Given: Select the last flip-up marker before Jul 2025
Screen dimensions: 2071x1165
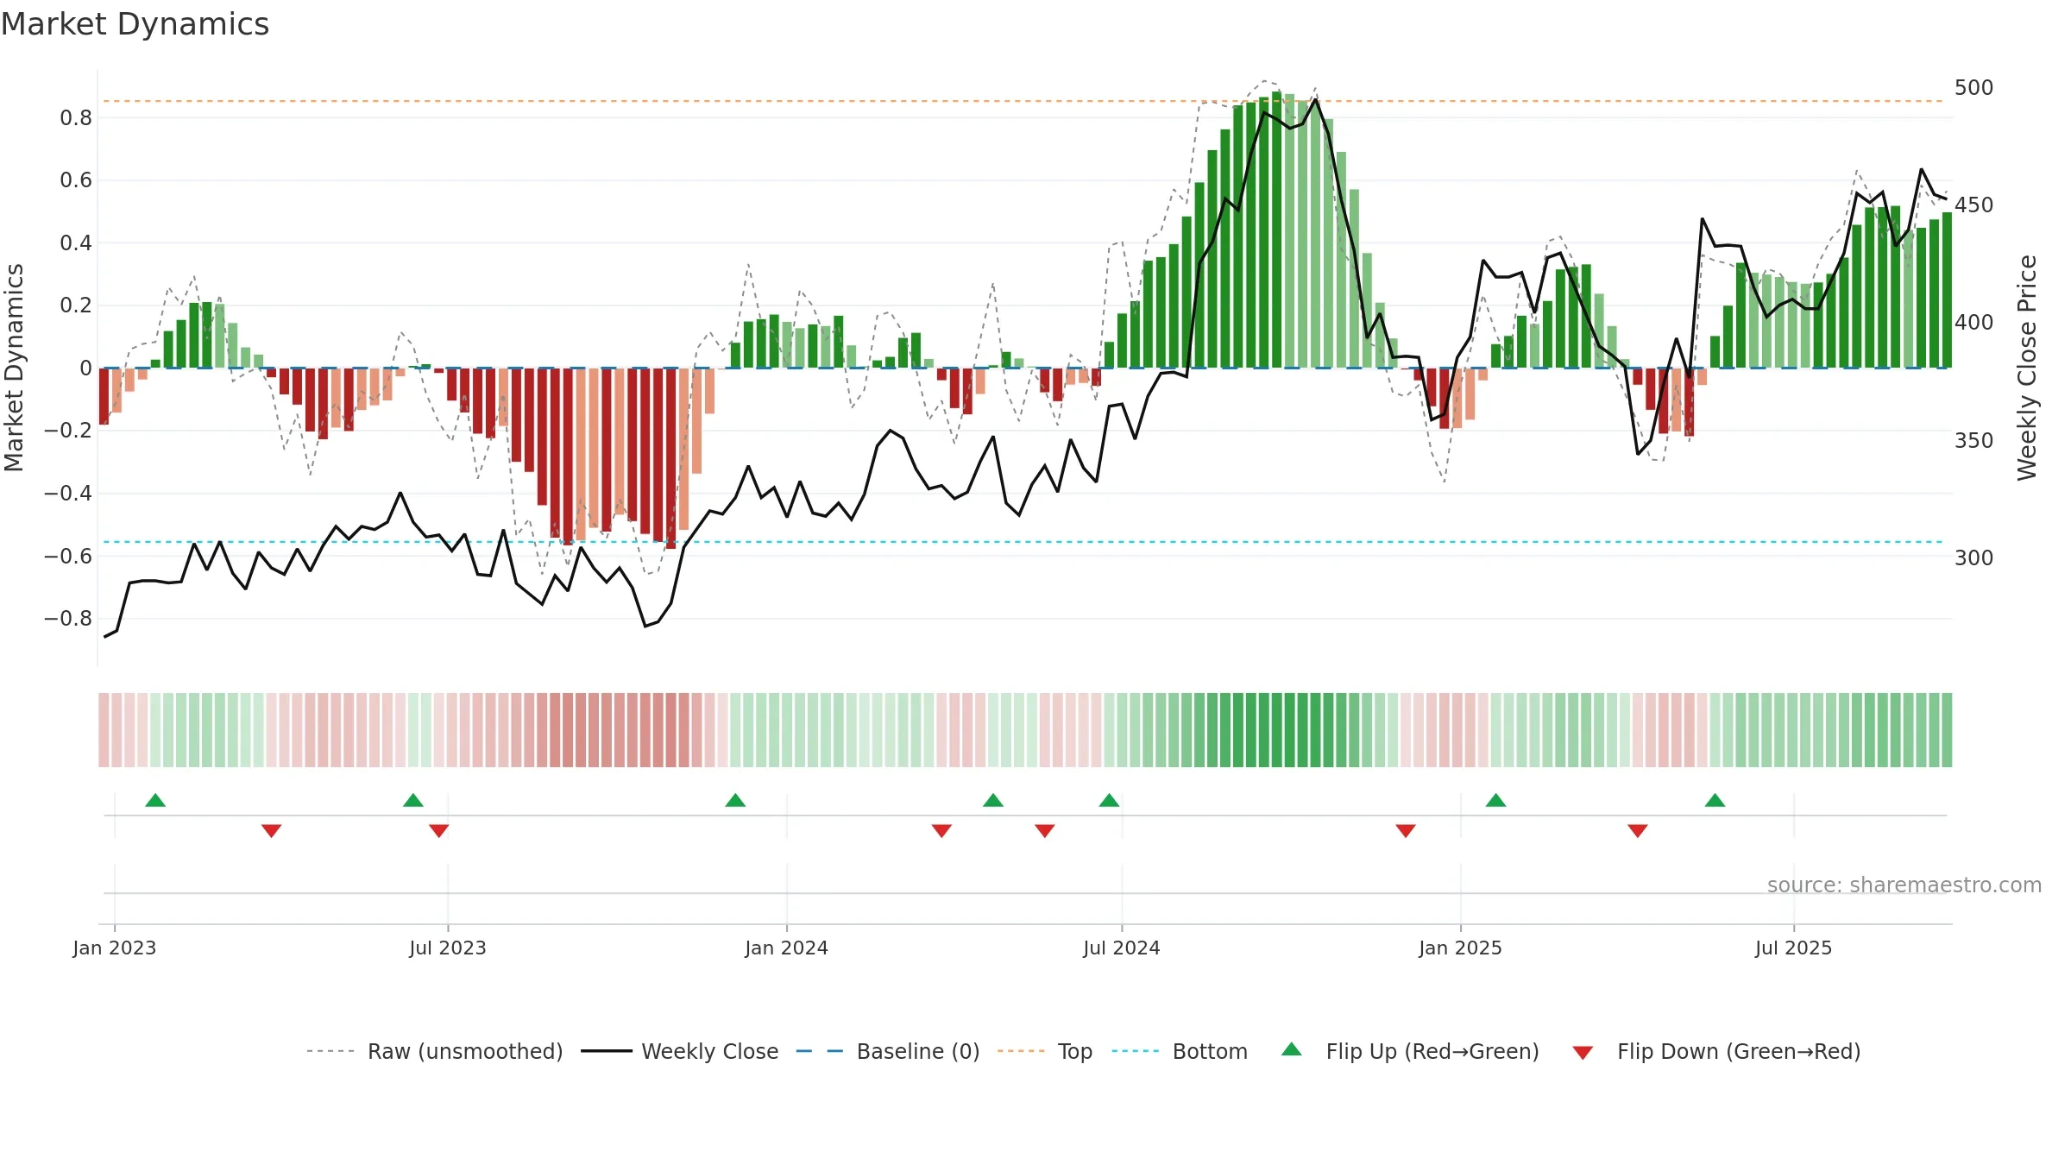Looking at the screenshot, I should point(1715,800).
